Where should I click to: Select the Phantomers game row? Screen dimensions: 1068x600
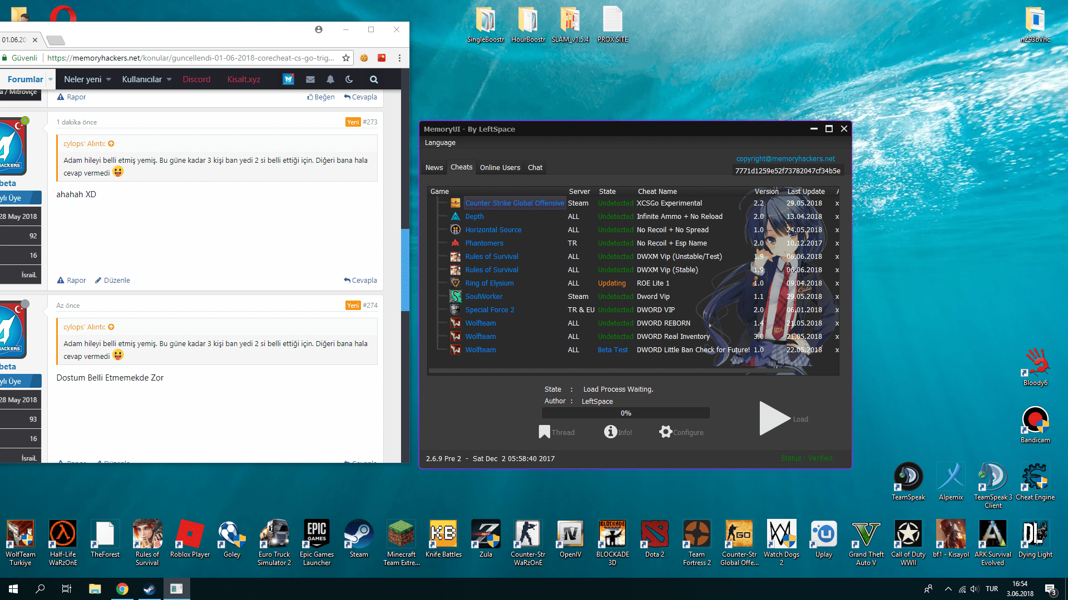click(x=634, y=243)
